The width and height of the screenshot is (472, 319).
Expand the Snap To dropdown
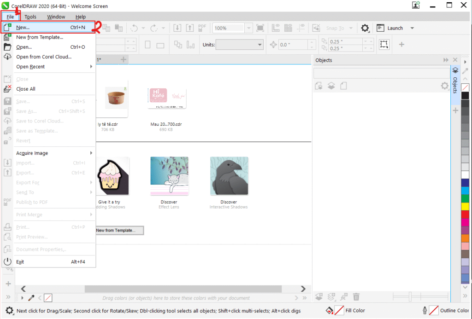tap(351, 28)
